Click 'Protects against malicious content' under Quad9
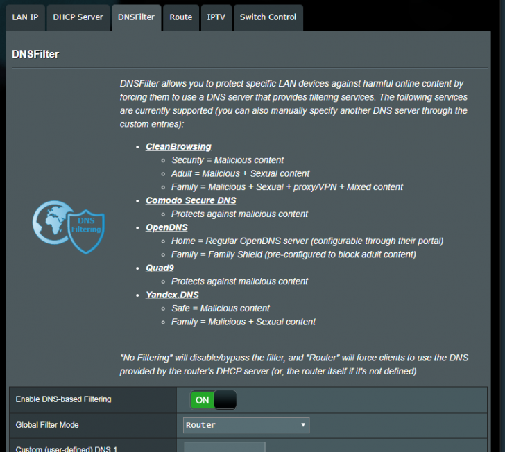 click(239, 281)
